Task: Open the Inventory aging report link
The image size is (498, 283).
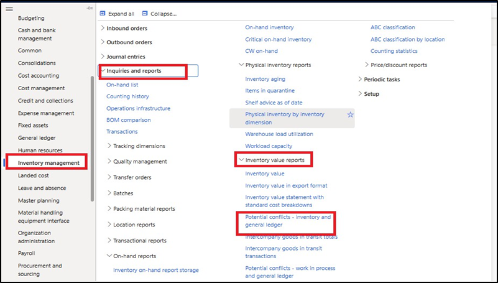Action: 265,79
